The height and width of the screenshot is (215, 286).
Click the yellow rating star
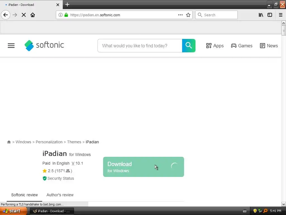click(44, 171)
